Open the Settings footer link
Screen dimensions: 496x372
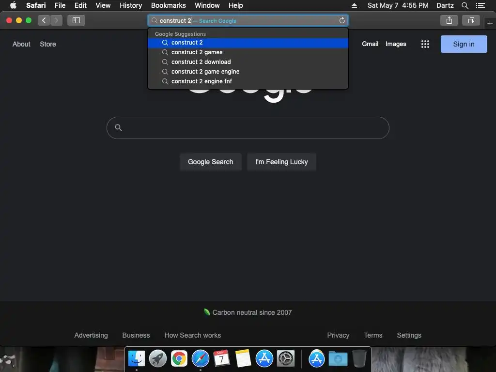(x=409, y=335)
